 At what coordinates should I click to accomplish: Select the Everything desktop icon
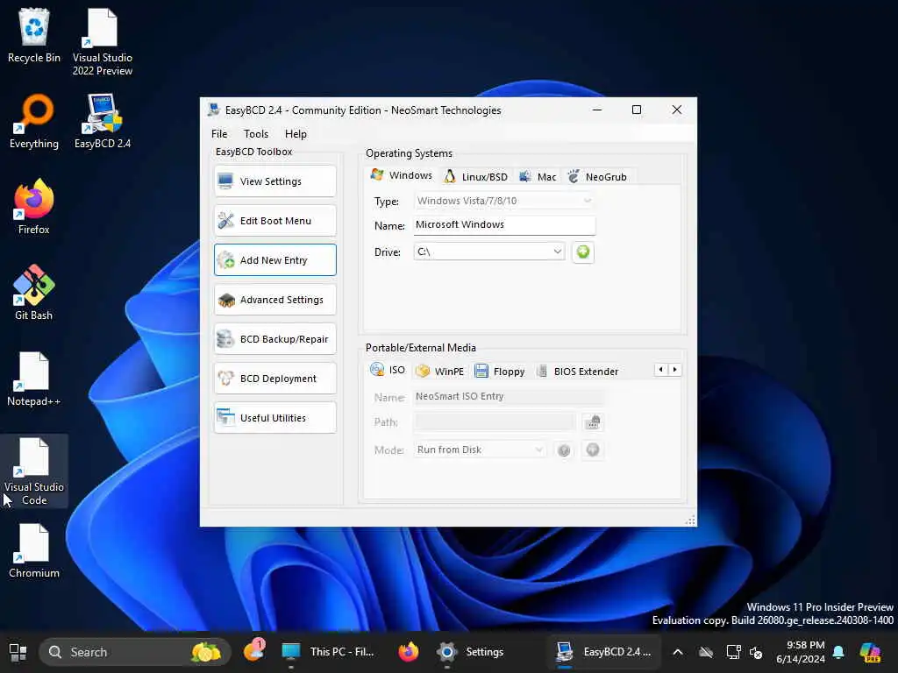click(34, 122)
